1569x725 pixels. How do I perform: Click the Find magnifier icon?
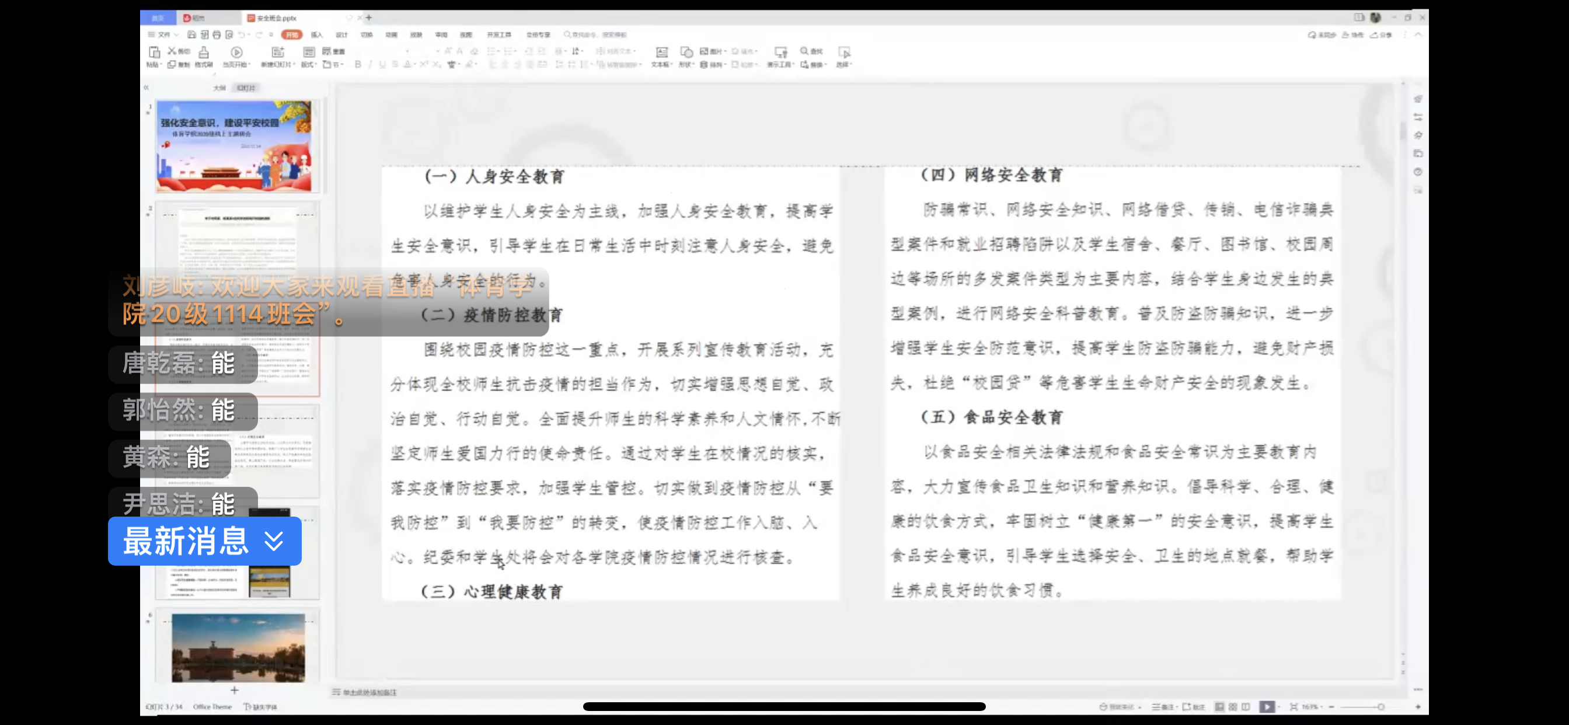804,51
